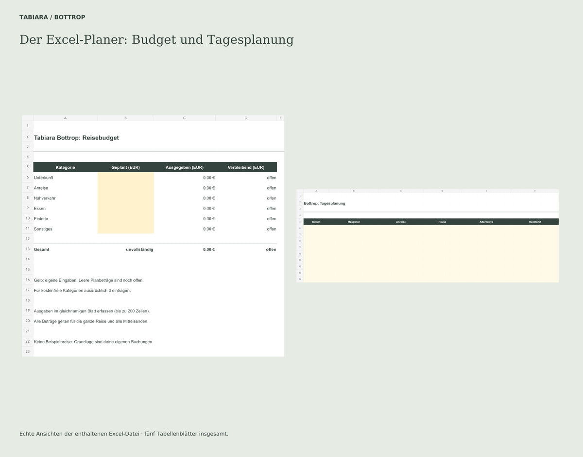
Task: Click the 'Datum' header in Tagesplanung sheet
Action: pyautogui.click(x=316, y=222)
